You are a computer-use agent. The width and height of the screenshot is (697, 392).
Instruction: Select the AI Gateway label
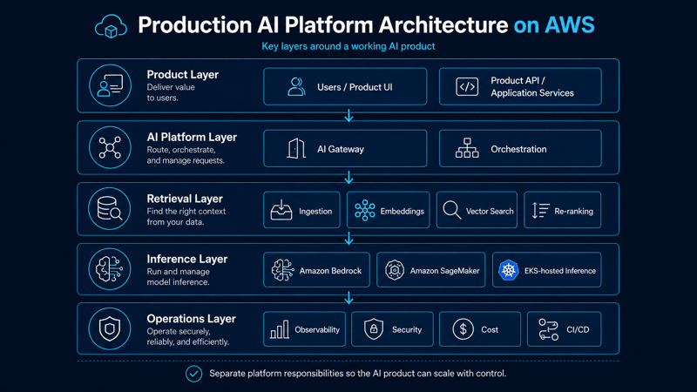(x=341, y=149)
